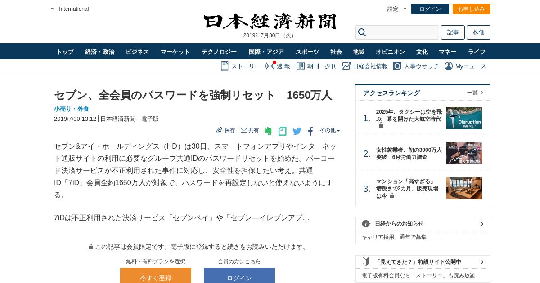This screenshot has width=540, height=283.
Task: Open the 経済・政治 nav section
Action: [x=99, y=52]
